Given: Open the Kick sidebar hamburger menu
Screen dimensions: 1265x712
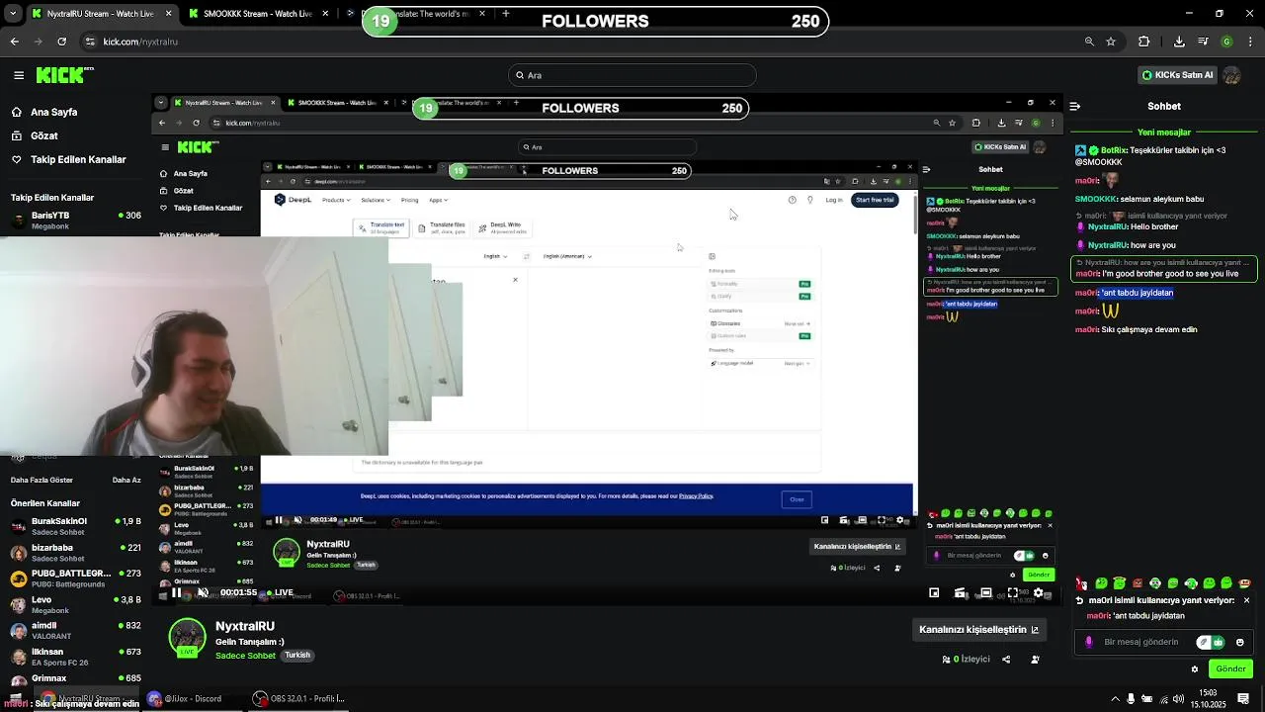Looking at the screenshot, I should pos(19,75).
